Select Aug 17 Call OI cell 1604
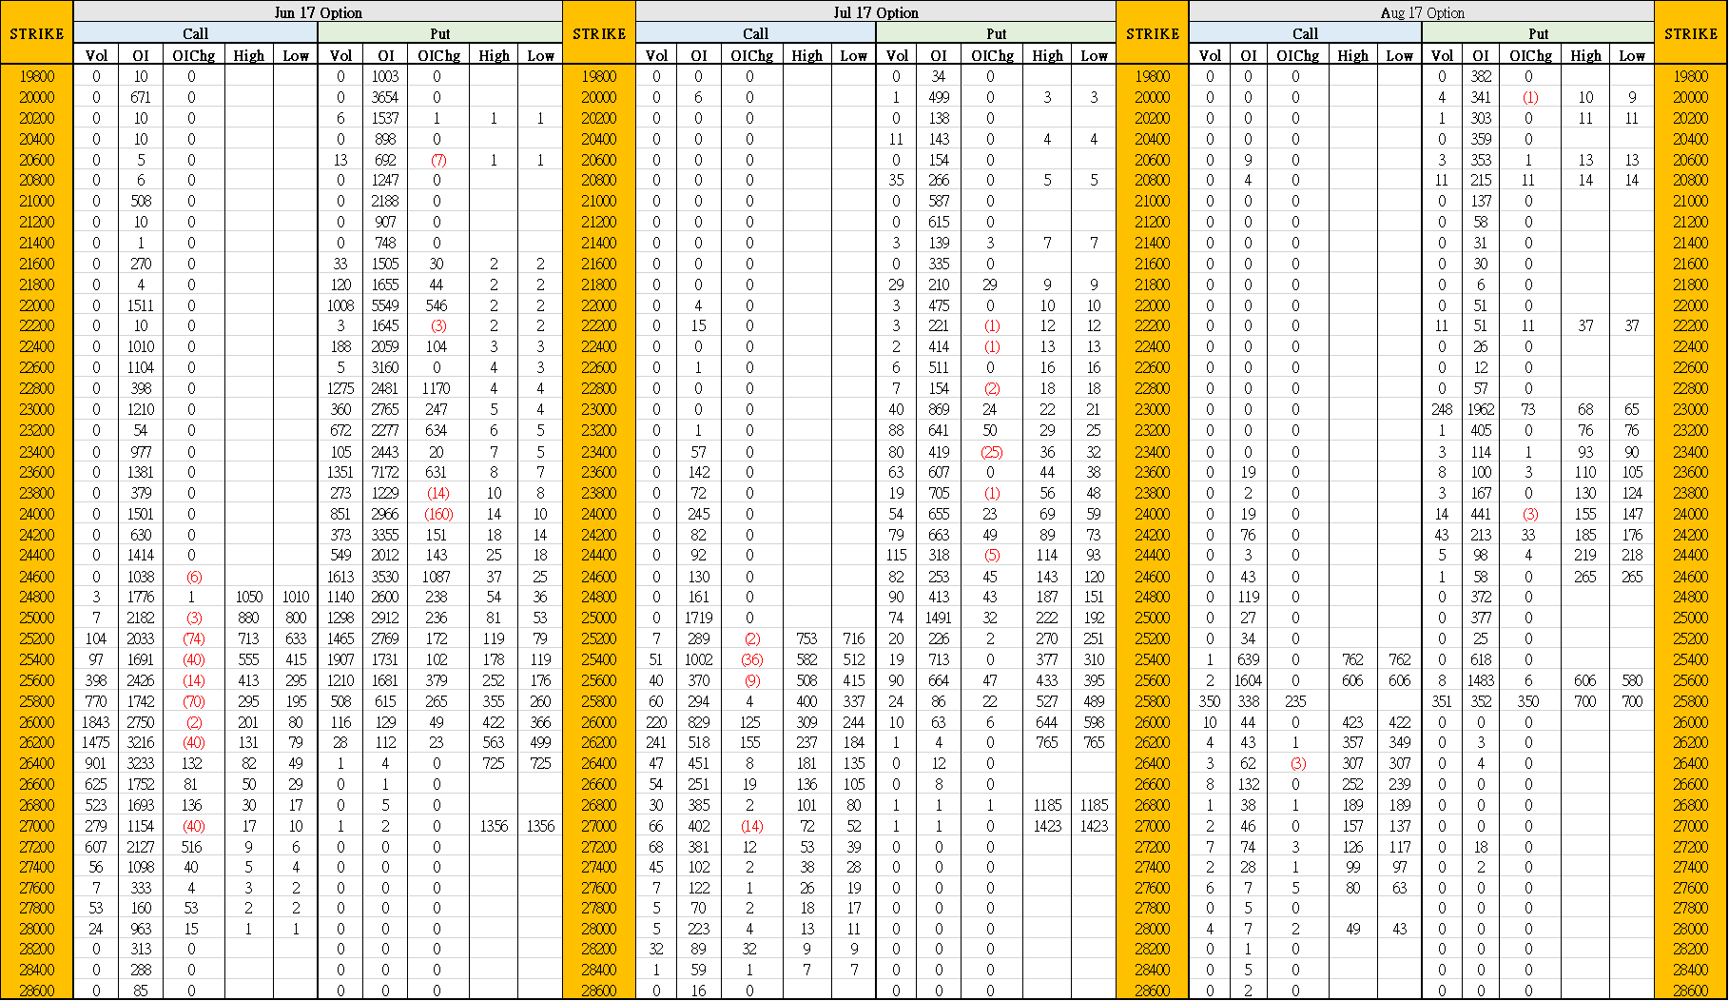 [1248, 680]
